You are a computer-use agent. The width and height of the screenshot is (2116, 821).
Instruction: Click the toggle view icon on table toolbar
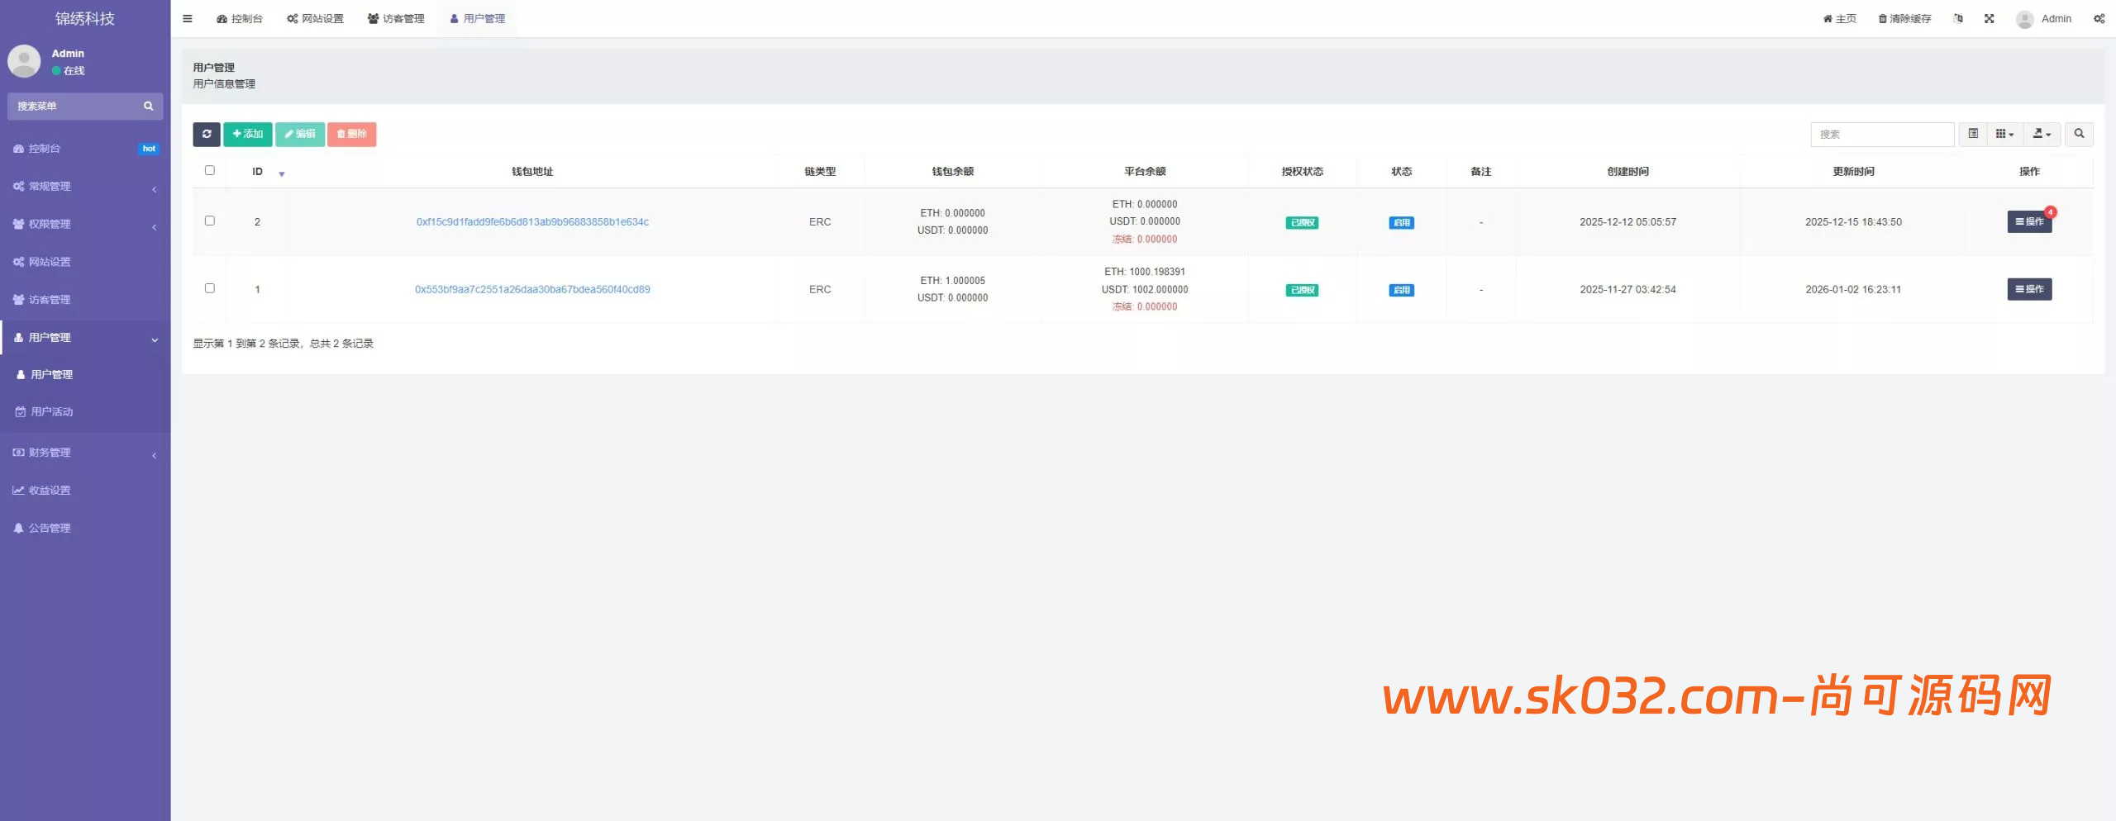click(x=1973, y=134)
